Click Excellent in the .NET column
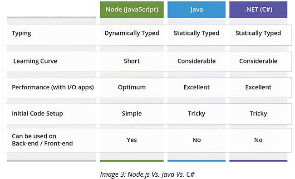 pos(258,87)
